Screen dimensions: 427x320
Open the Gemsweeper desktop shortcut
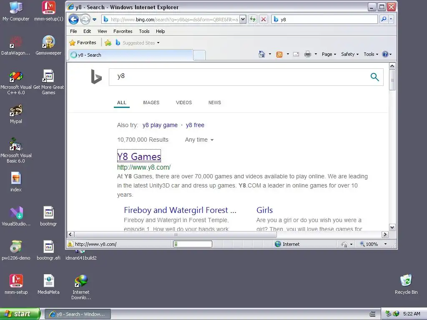[x=48, y=45]
